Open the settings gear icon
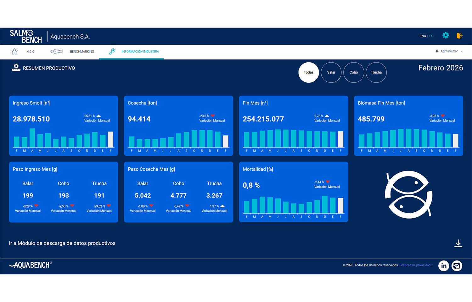This screenshot has width=472, height=302. tap(446, 36)
